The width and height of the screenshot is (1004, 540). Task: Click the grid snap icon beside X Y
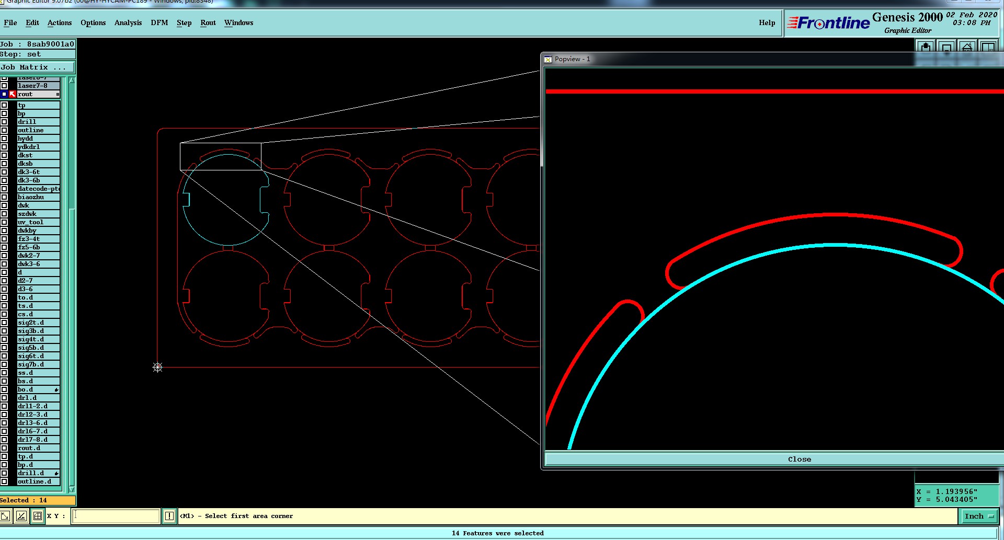(x=38, y=516)
